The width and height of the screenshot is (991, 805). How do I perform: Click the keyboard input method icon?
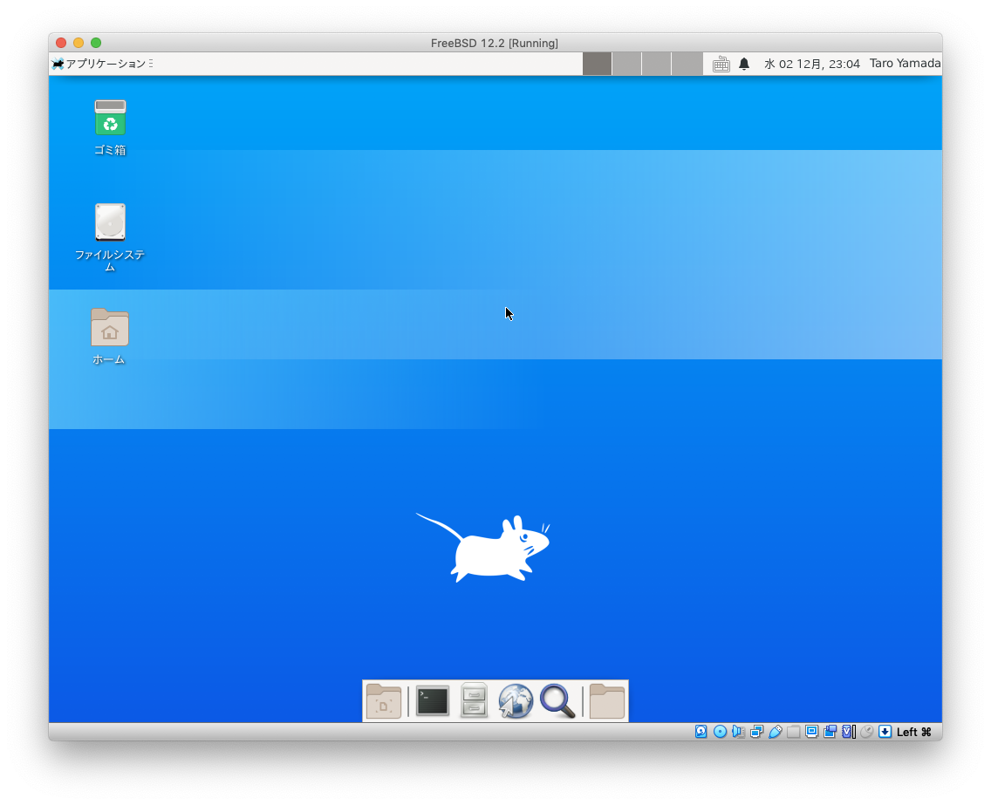pos(721,64)
